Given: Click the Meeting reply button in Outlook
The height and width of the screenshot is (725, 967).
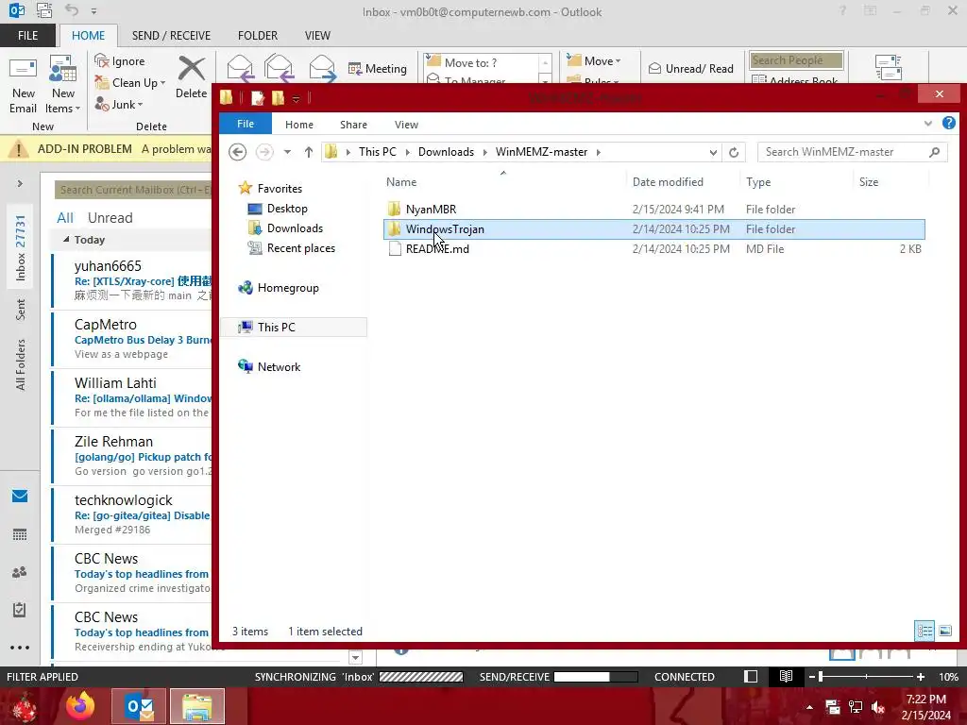Looking at the screenshot, I should click(378, 68).
